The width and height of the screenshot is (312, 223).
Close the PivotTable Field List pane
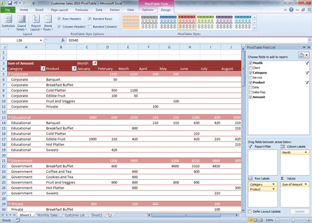pyautogui.click(x=309, y=47)
